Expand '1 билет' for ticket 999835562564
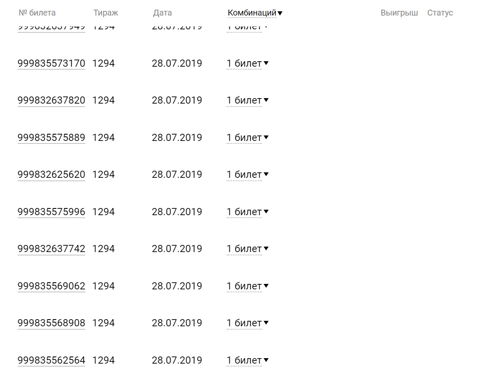 click(247, 360)
